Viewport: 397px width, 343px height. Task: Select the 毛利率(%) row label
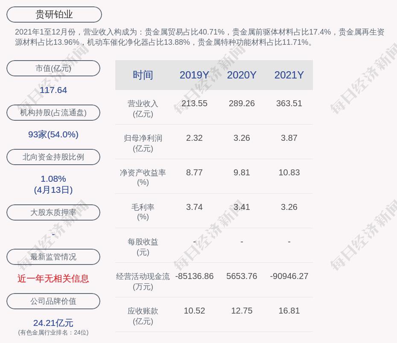[143, 212]
